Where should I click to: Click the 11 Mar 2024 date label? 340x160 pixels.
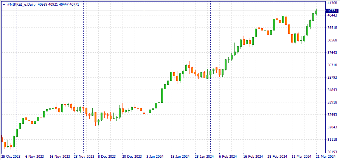[301, 156]
